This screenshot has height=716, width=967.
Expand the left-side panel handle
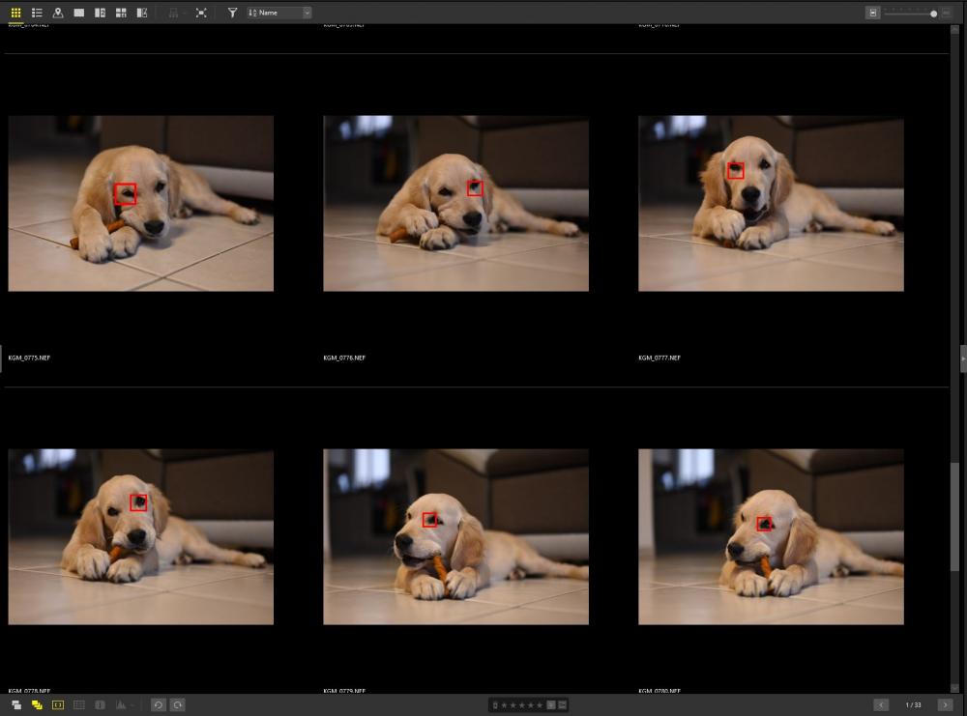[1, 358]
